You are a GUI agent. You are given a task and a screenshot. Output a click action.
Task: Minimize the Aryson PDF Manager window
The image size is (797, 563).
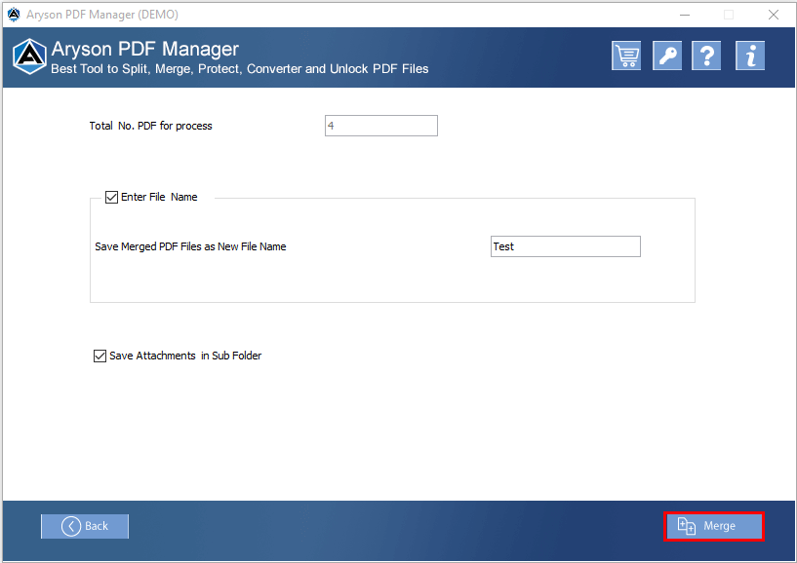tap(685, 15)
